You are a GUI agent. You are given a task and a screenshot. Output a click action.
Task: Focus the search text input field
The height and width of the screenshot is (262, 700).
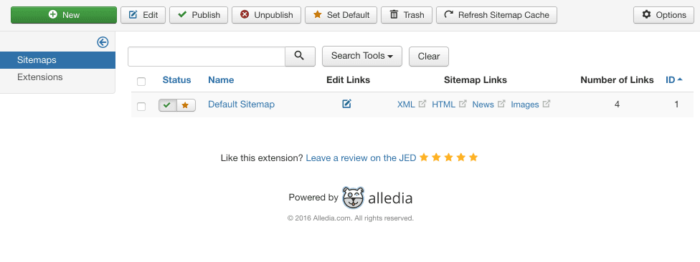coord(207,57)
